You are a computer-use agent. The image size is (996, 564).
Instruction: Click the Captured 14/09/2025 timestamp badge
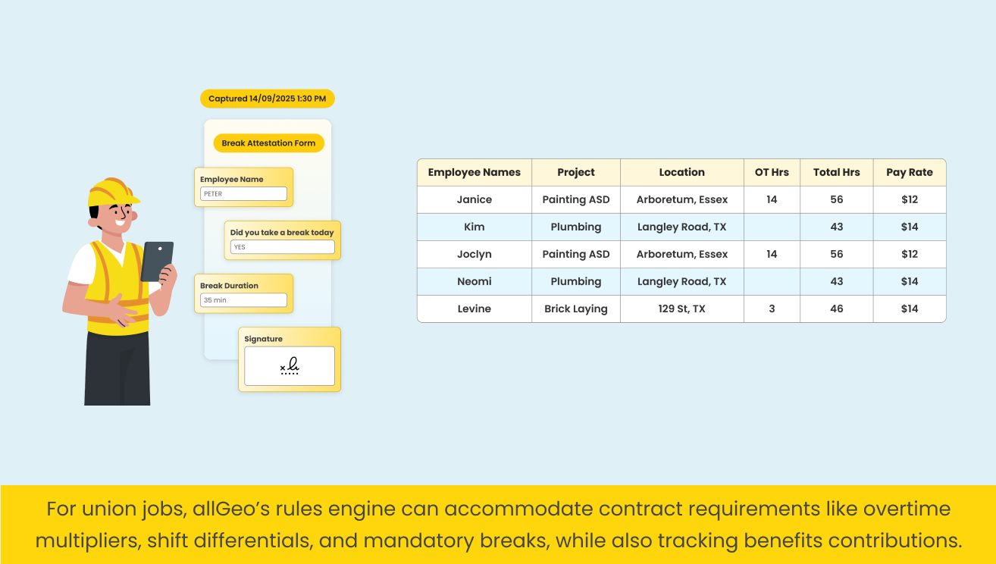267,99
